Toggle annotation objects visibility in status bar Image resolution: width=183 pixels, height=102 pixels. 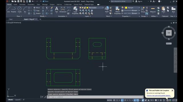pos(143,100)
